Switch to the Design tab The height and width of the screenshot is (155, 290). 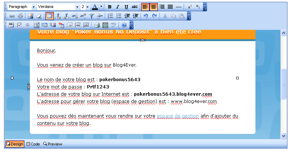click(x=15, y=144)
